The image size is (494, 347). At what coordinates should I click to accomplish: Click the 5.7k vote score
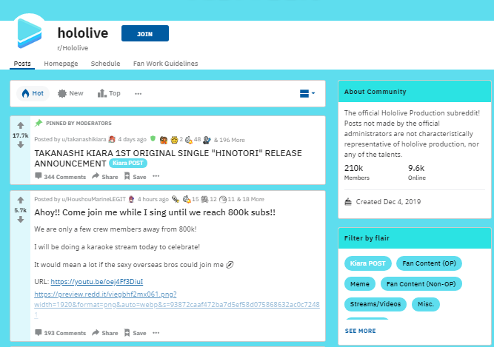(x=21, y=210)
